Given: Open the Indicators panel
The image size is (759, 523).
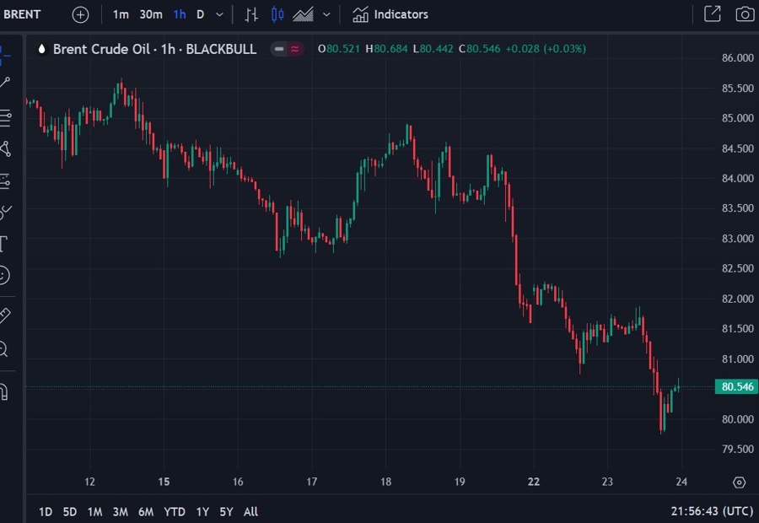Looking at the screenshot, I should point(390,14).
